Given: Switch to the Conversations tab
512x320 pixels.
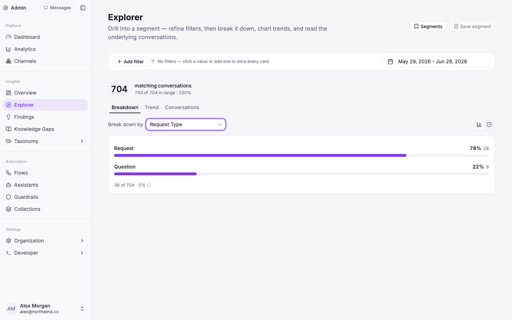Looking at the screenshot, I should (x=182, y=107).
